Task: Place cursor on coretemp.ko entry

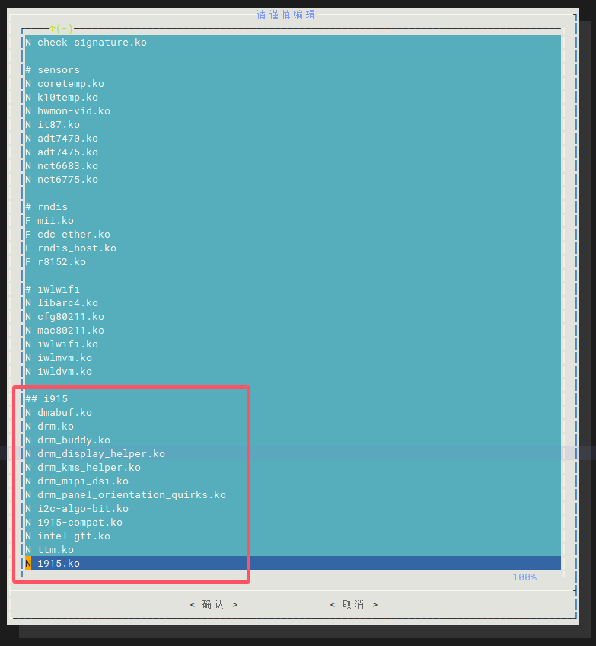Action: click(70, 83)
